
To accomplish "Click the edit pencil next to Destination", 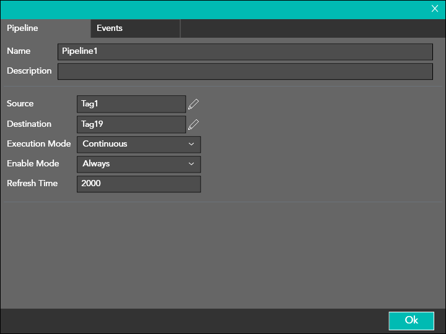I will click(x=194, y=124).
